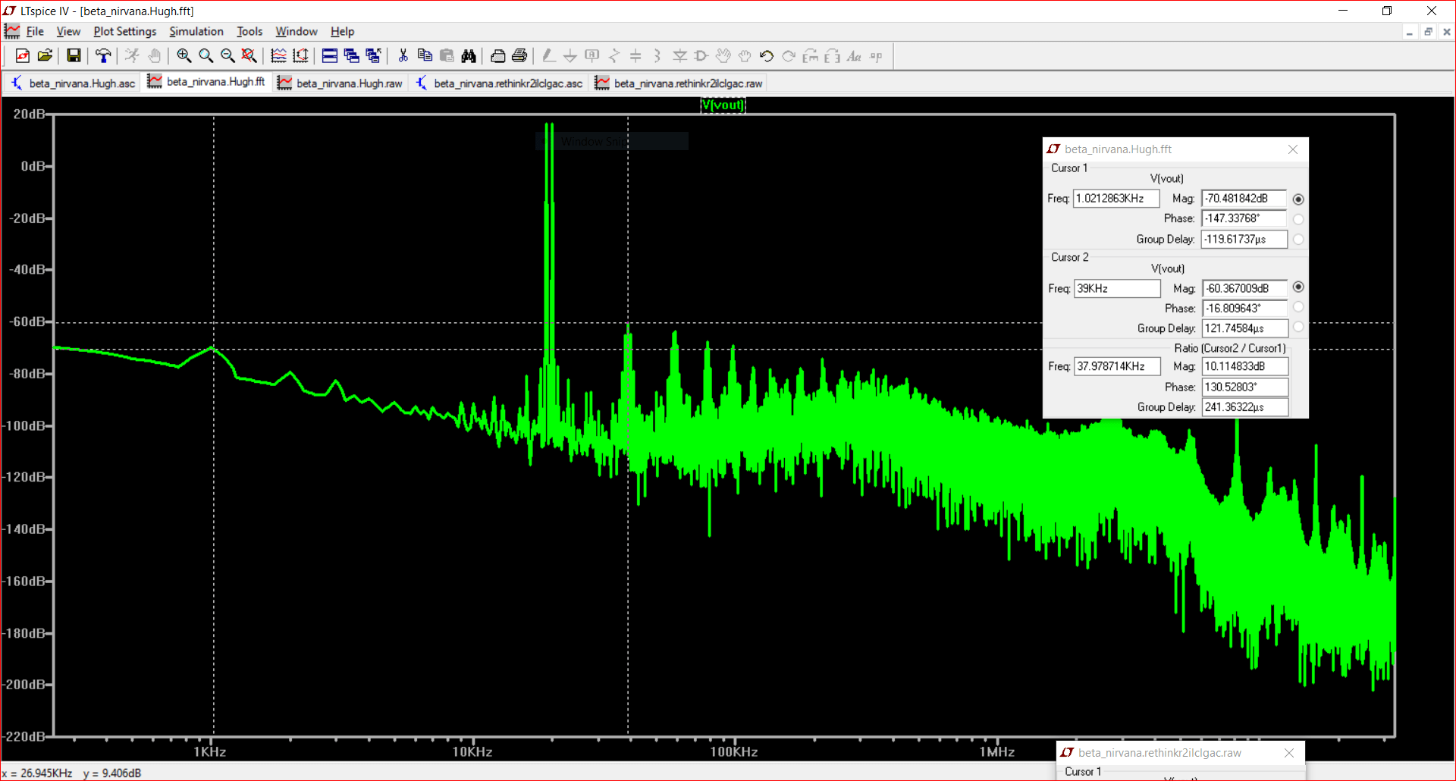Open the Help menu

(342, 31)
